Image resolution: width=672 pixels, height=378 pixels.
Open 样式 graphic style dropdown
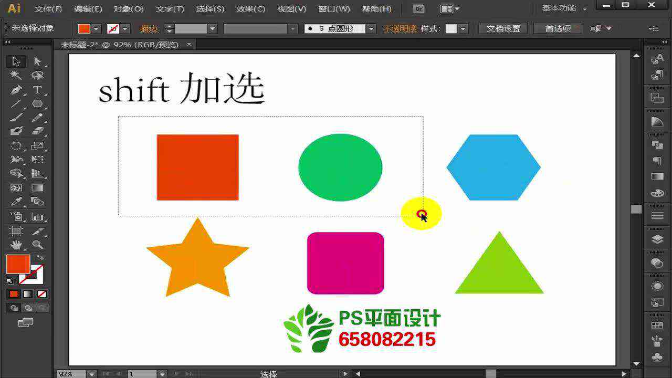pyautogui.click(x=463, y=29)
